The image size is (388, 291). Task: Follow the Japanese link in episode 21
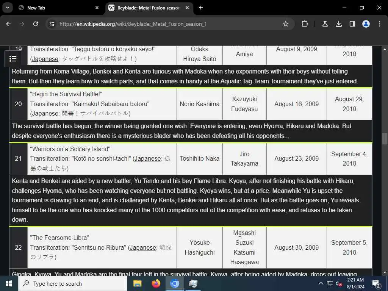pyautogui.click(x=147, y=158)
